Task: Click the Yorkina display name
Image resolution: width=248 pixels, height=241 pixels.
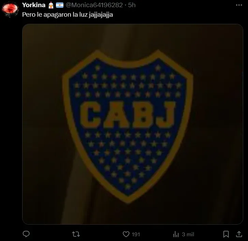Action: coord(34,5)
